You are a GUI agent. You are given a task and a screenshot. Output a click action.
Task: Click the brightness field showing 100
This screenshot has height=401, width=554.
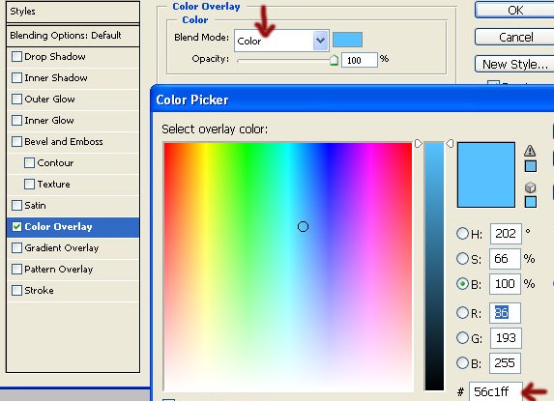(x=505, y=284)
